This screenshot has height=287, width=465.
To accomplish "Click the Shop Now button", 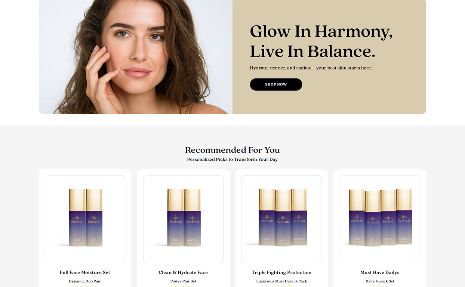I will (x=276, y=84).
